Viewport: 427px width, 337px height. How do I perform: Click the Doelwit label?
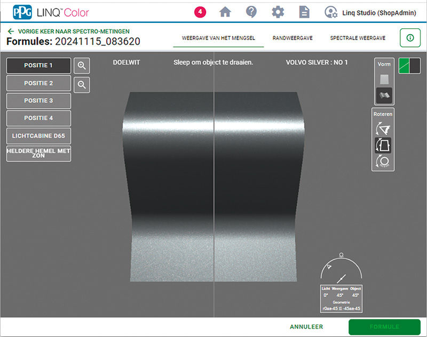tap(126, 62)
